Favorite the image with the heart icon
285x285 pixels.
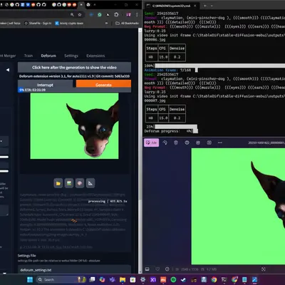point(157,269)
